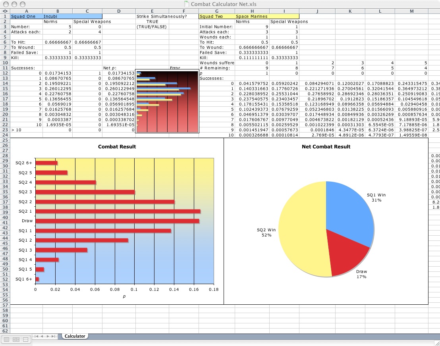Click the Net Combat Result chart title
This screenshot has width=440, height=346.
(326, 147)
